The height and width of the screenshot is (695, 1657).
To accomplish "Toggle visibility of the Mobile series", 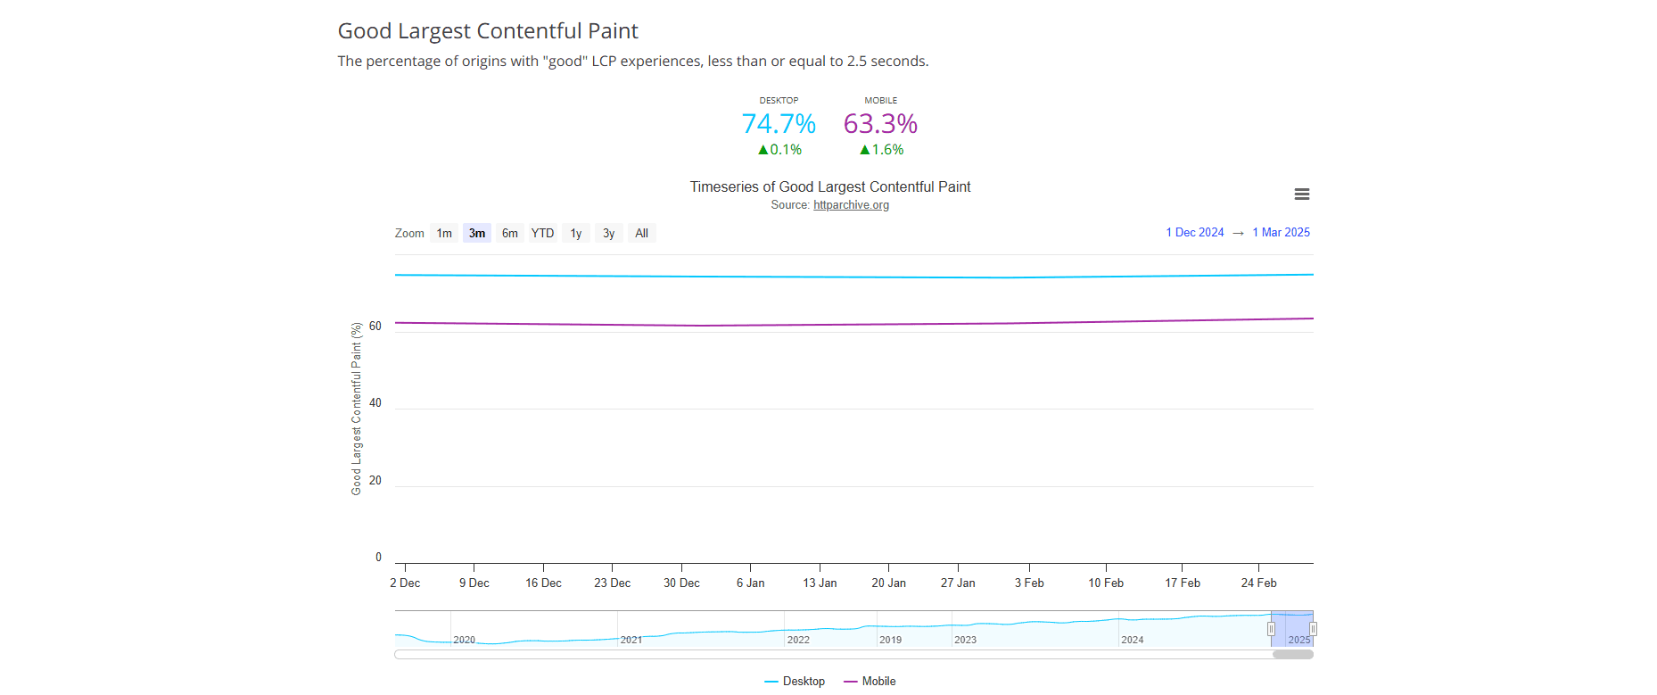I will [x=870, y=681].
